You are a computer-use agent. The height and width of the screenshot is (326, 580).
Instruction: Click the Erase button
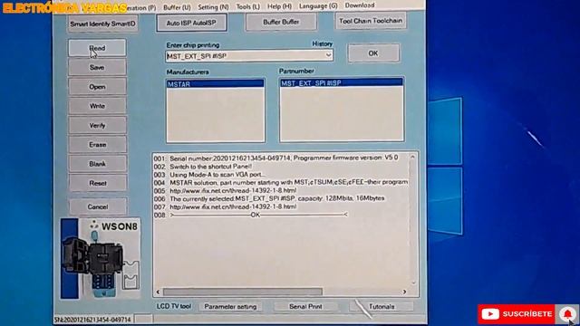tap(97, 145)
